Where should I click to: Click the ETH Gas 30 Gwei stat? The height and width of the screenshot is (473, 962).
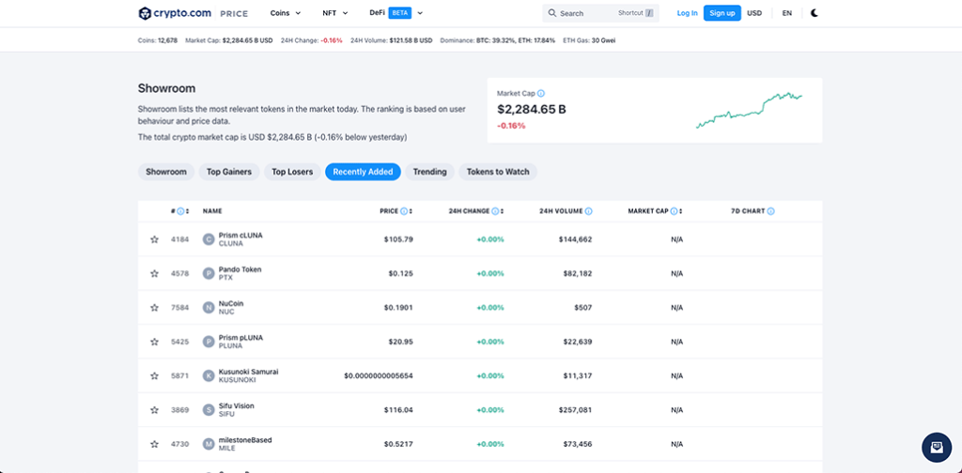pos(589,40)
